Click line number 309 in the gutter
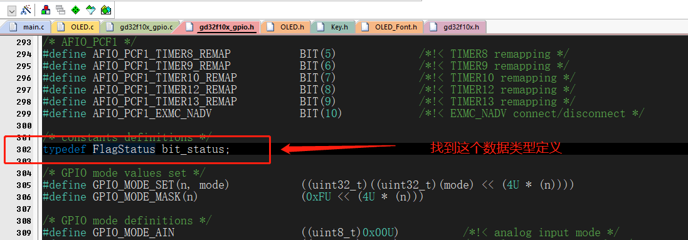 coord(24,232)
